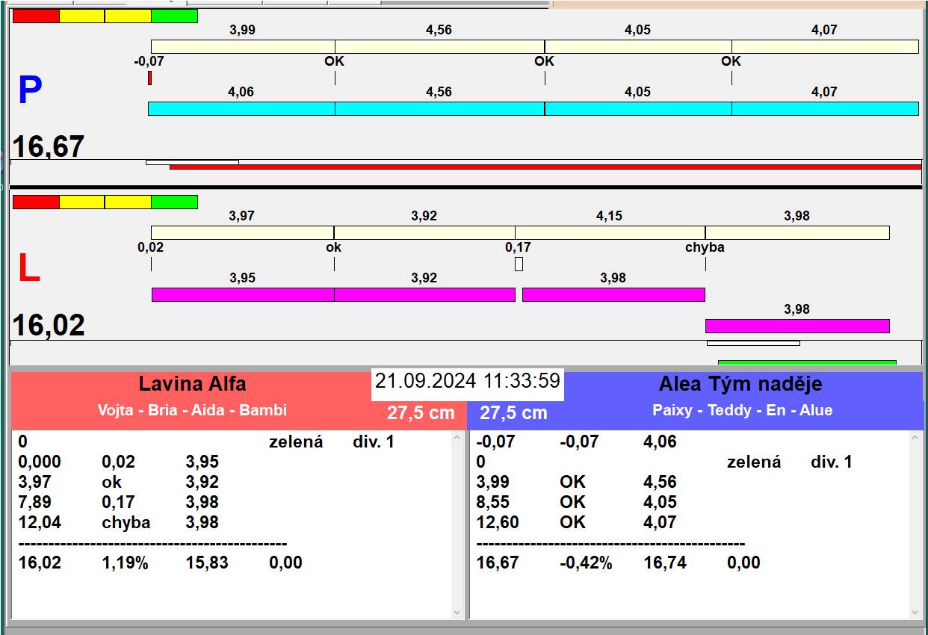
Task: Click the red start light in the L lane
Action: click(x=36, y=202)
